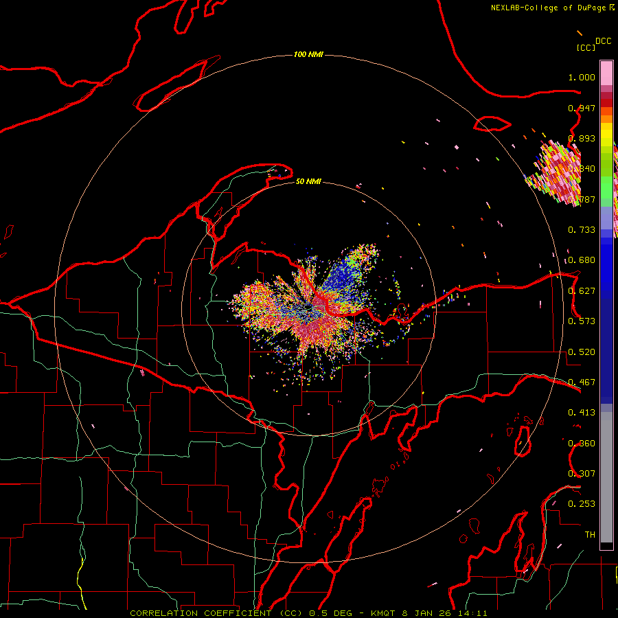Click the [CC] unit label
The height and width of the screenshot is (618, 618).
point(586,47)
